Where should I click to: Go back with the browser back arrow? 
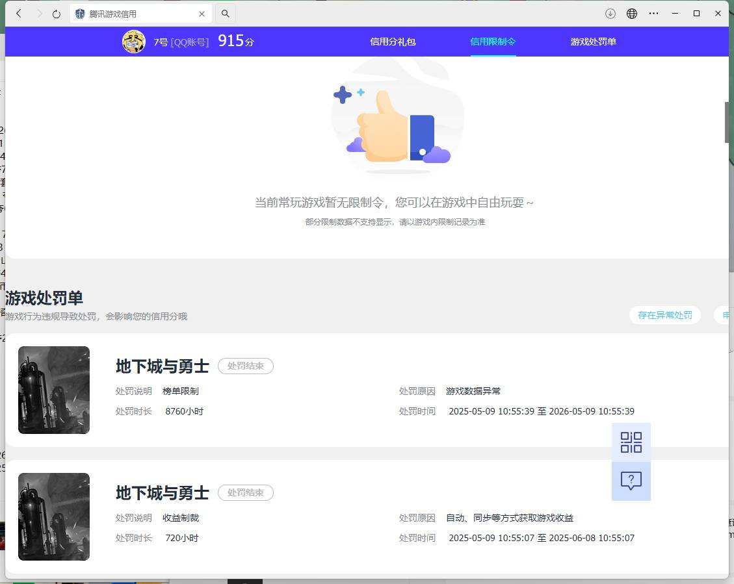pyautogui.click(x=19, y=14)
